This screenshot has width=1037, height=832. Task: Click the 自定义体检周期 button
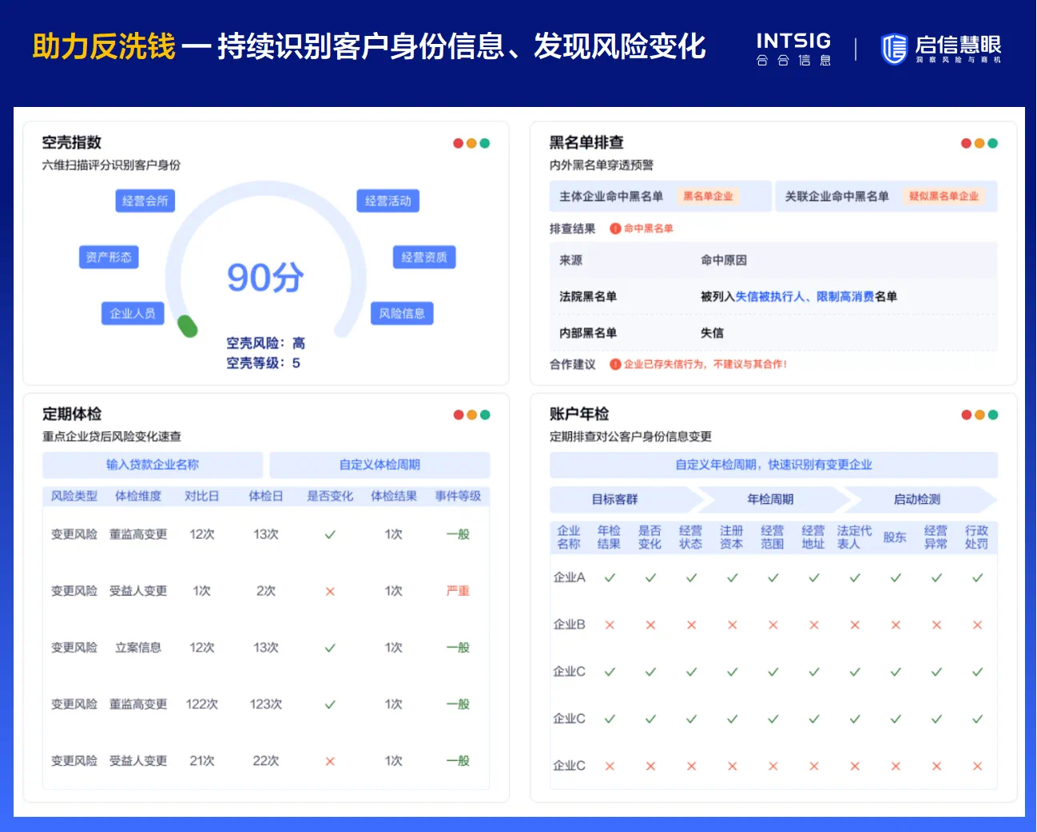(x=379, y=465)
